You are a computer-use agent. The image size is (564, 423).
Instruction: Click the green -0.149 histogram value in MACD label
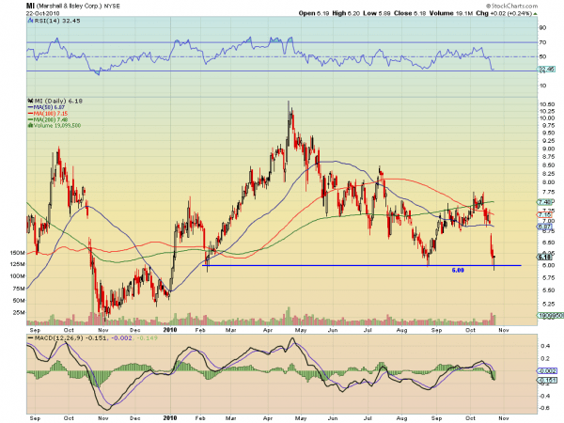148,338
